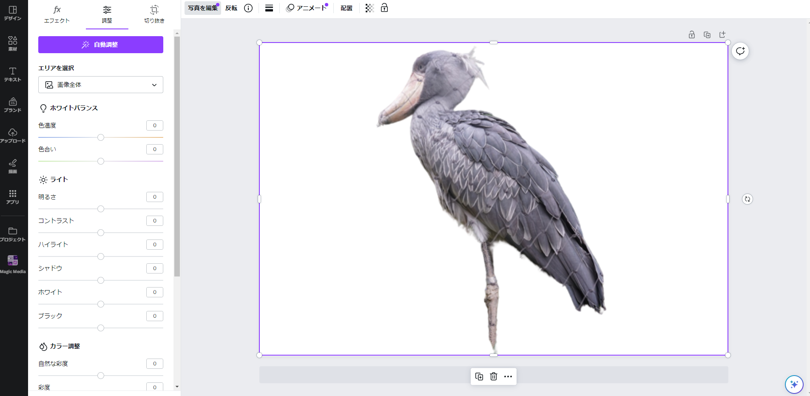Click the 自動調整 button
This screenshot has height=396, width=810.
pyautogui.click(x=101, y=45)
